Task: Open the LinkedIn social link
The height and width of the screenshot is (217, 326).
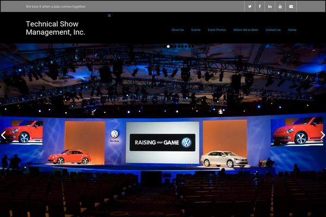Action: coord(270,7)
